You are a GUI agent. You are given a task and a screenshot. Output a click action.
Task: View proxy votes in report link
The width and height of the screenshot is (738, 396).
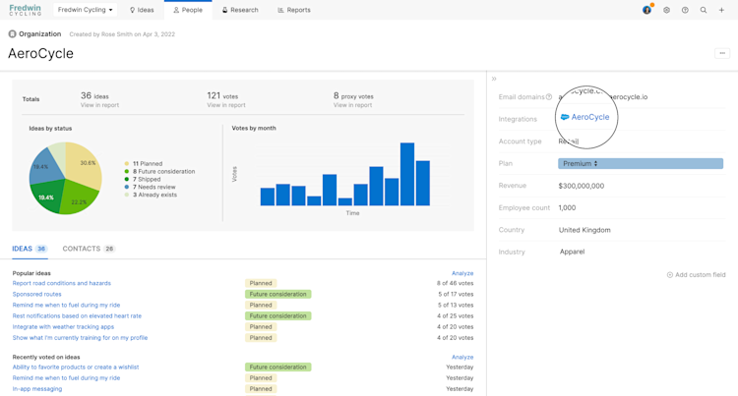pyautogui.click(x=352, y=105)
